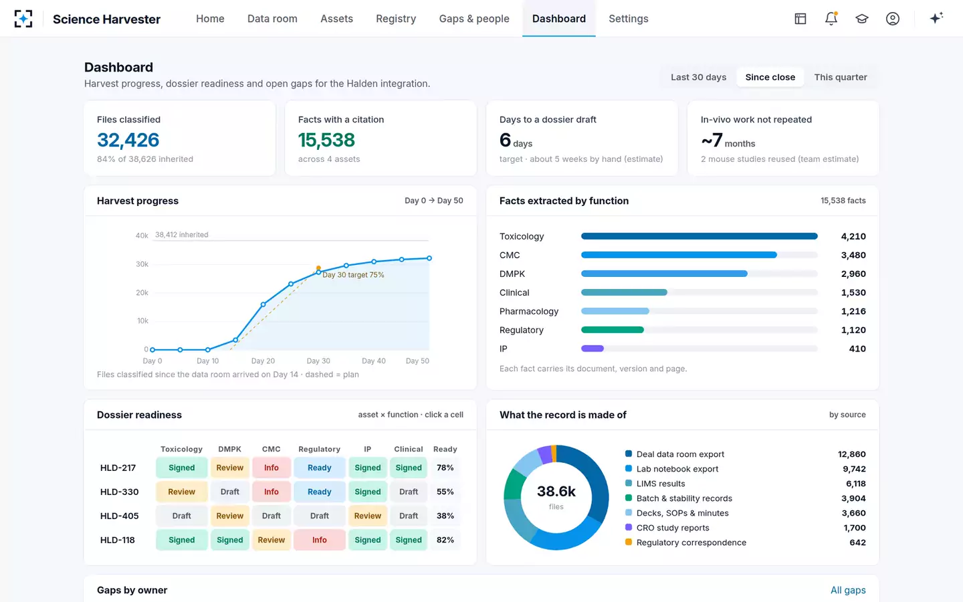Screen dimensions: 963x602
Task: Click HLD-405 CMC Draft cell
Action: [272, 516]
